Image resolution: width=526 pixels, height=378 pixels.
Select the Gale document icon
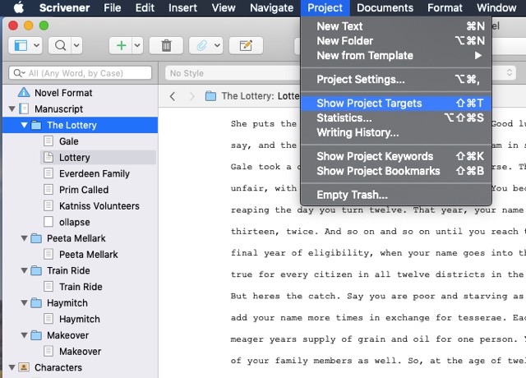pyautogui.click(x=48, y=141)
